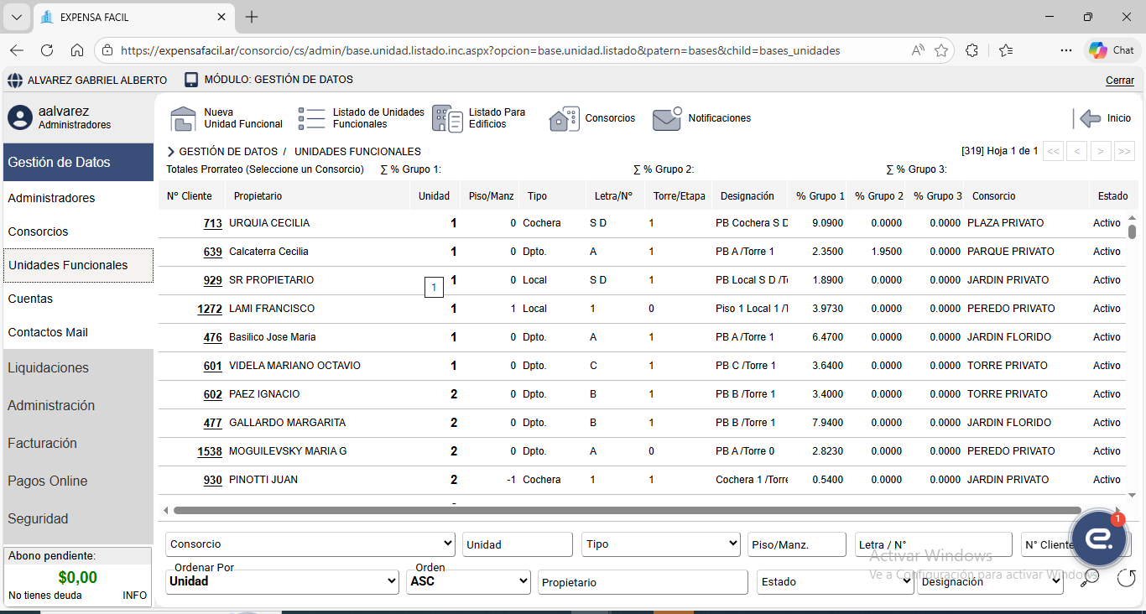Viewport: 1146px width, 614px height.
Task: Expand the Estado filter dropdown
Action: click(x=835, y=581)
